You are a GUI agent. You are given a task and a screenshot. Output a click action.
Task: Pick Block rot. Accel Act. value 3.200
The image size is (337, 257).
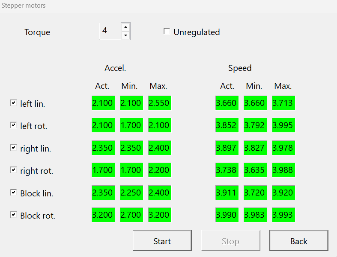pyautogui.click(x=103, y=215)
